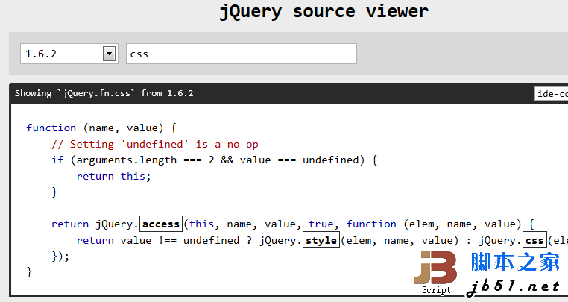Click the search field containing css

point(241,54)
